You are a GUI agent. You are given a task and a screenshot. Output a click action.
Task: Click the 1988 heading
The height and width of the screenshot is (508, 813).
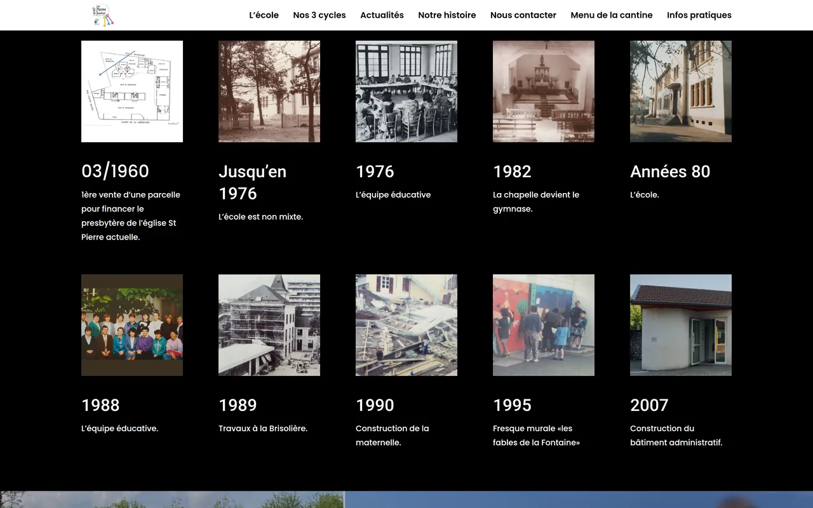point(100,405)
